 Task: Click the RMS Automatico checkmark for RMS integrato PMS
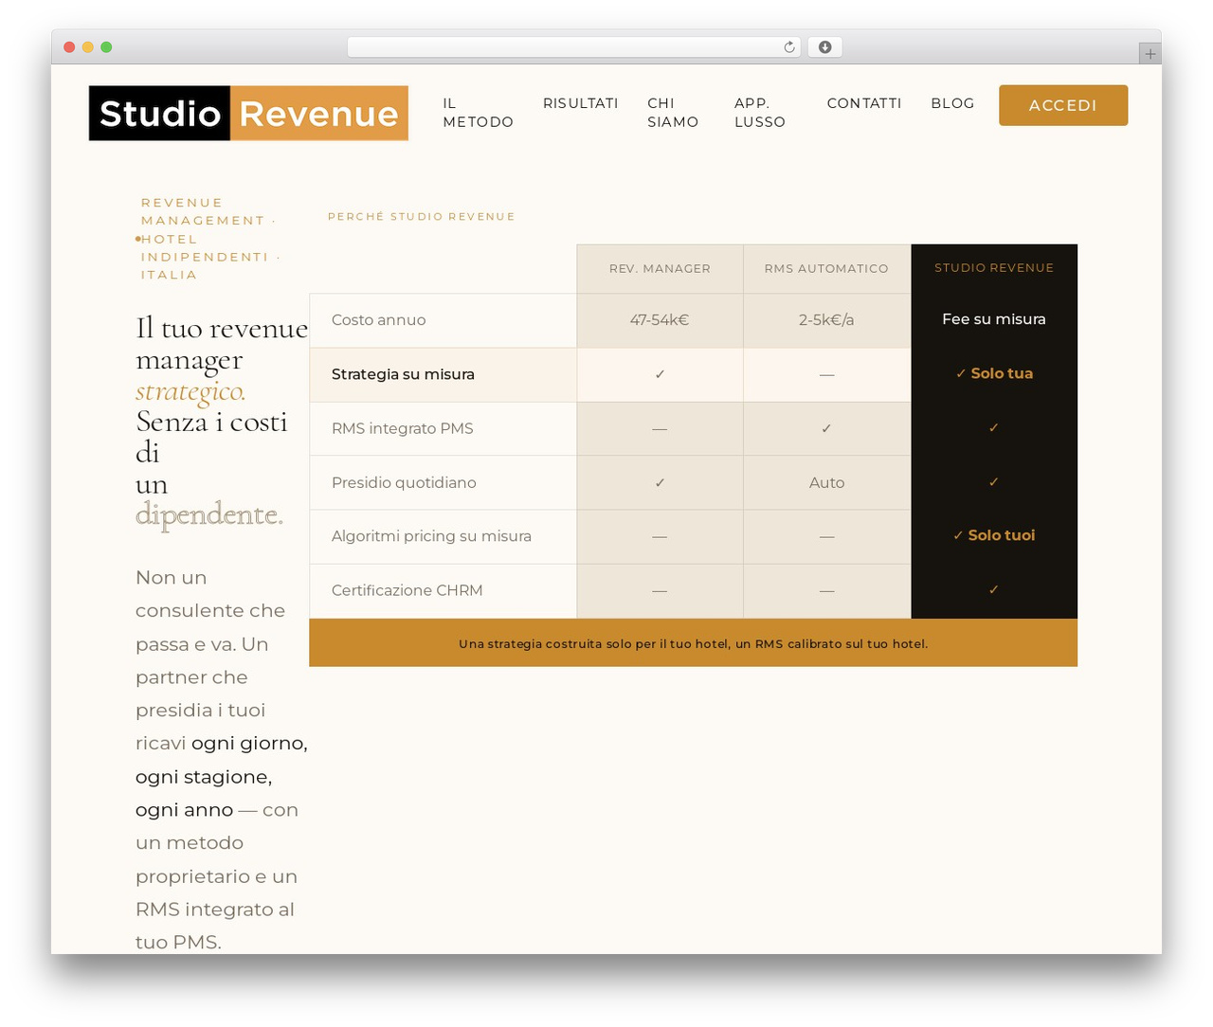(x=826, y=428)
